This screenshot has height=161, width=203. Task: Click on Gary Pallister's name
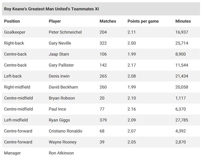click(61, 65)
